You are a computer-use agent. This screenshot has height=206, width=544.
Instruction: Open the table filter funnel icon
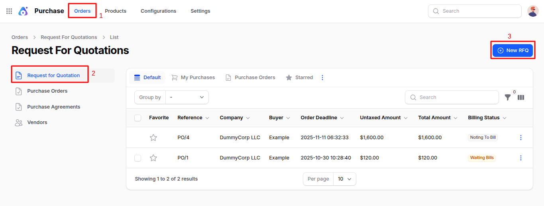tap(508, 97)
